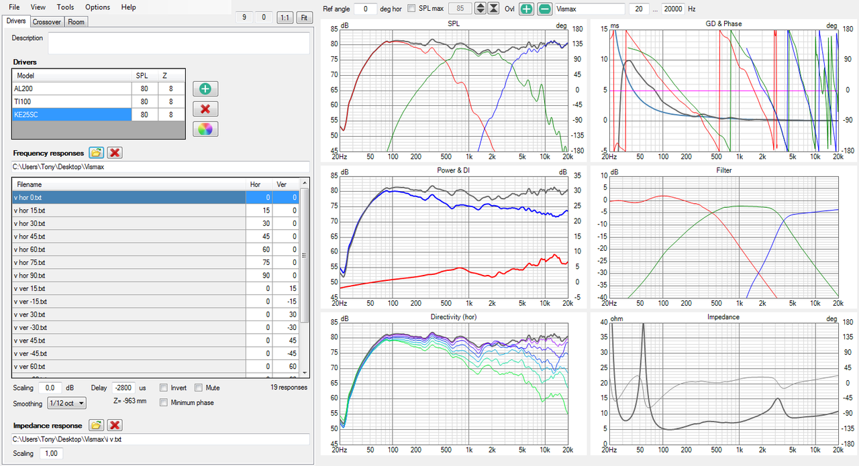The image size is (859, 466).
Task: Click the Description text field
Action: 179,42
